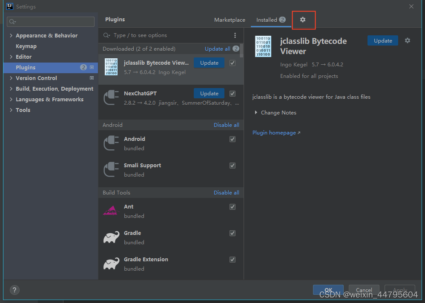Open the plugin settings gear next to Installed tab
425x303 pixels.
(x=303, y=20)
